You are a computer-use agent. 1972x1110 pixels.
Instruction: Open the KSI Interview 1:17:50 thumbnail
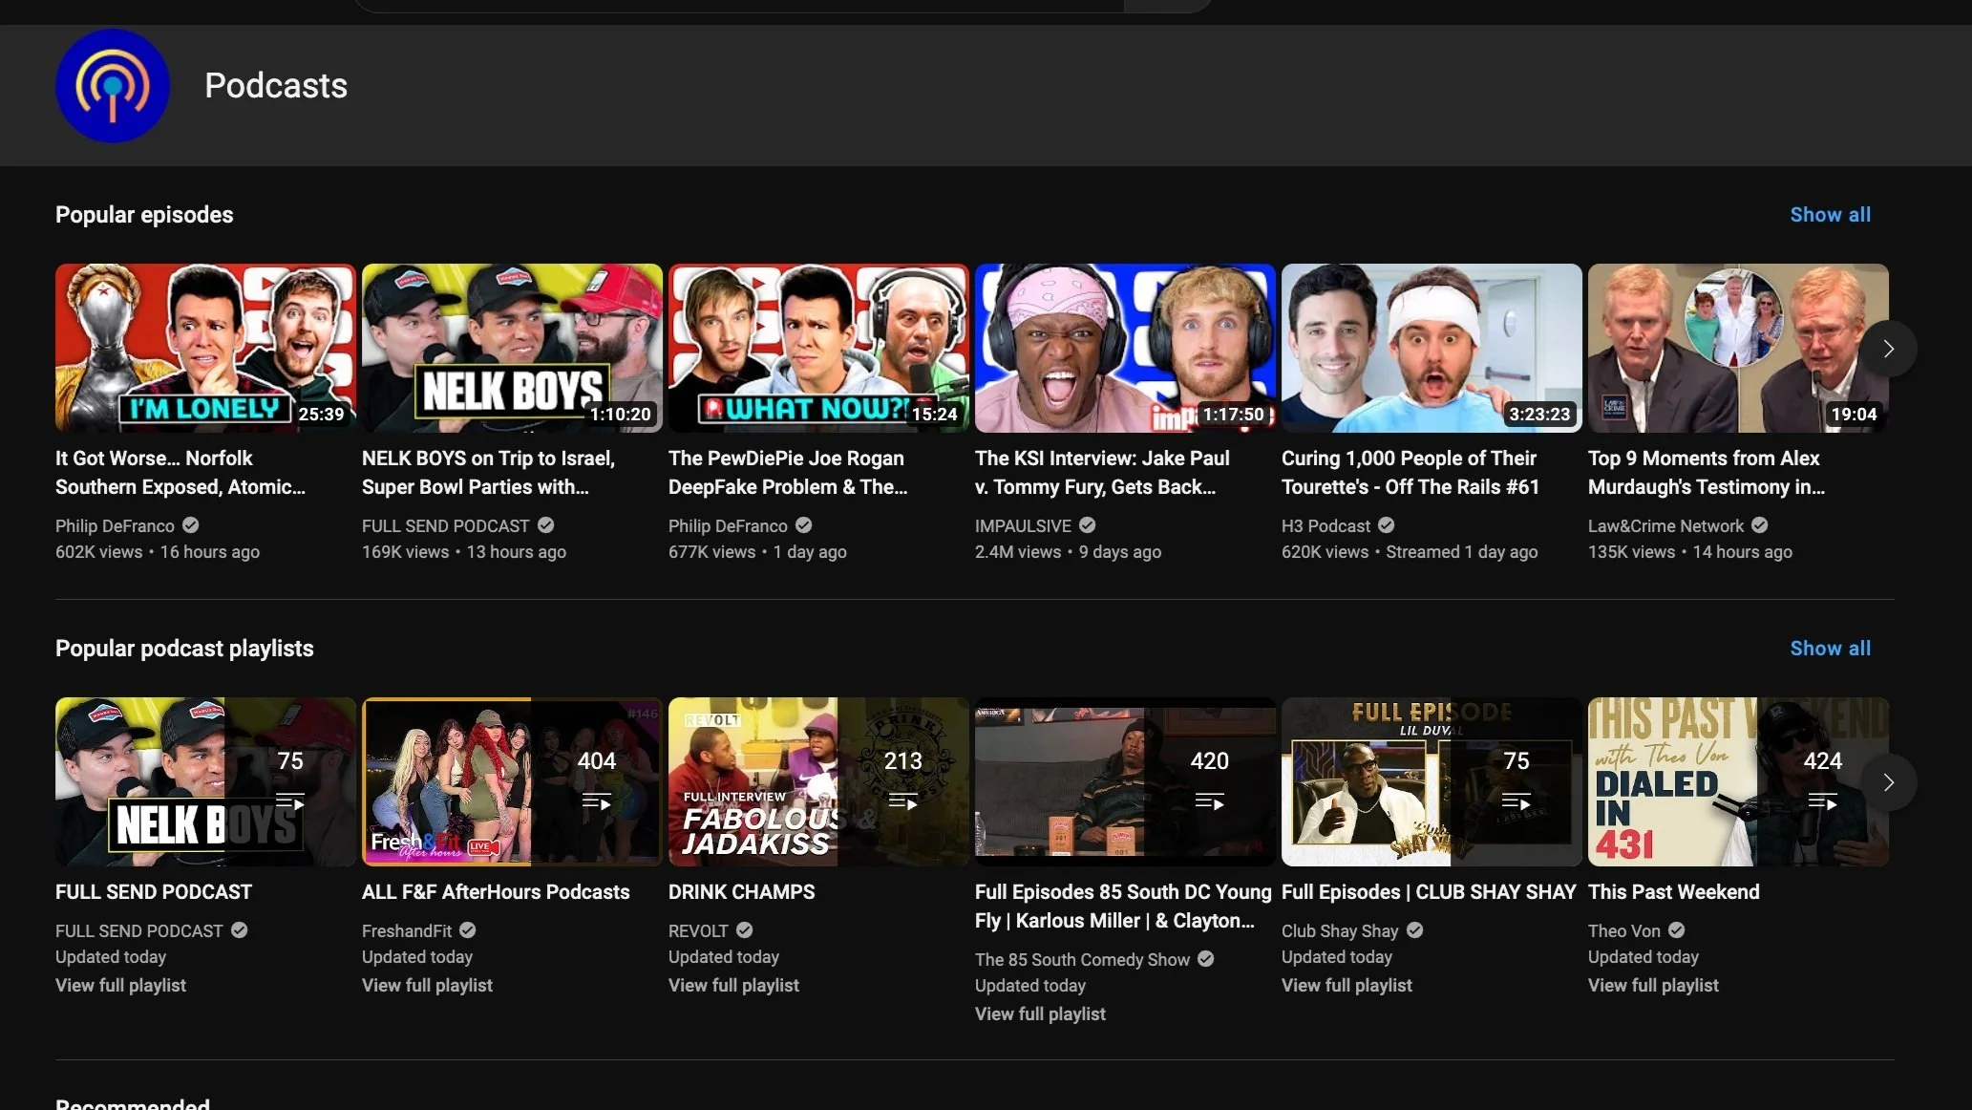(1125, 348)
